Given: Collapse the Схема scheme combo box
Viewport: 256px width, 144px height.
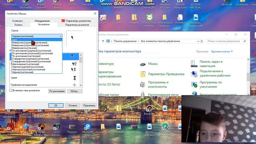Looking at the screenshot, I should [x=60, y=36].
